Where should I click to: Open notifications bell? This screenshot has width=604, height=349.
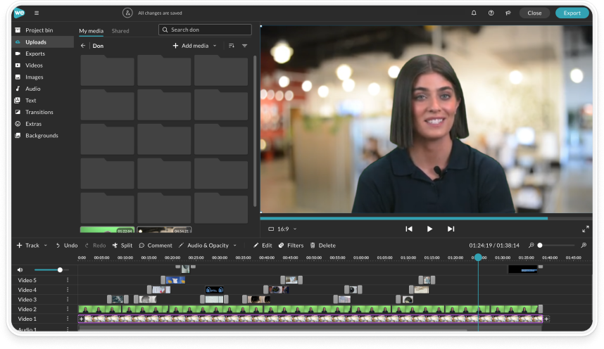(474, 13)
